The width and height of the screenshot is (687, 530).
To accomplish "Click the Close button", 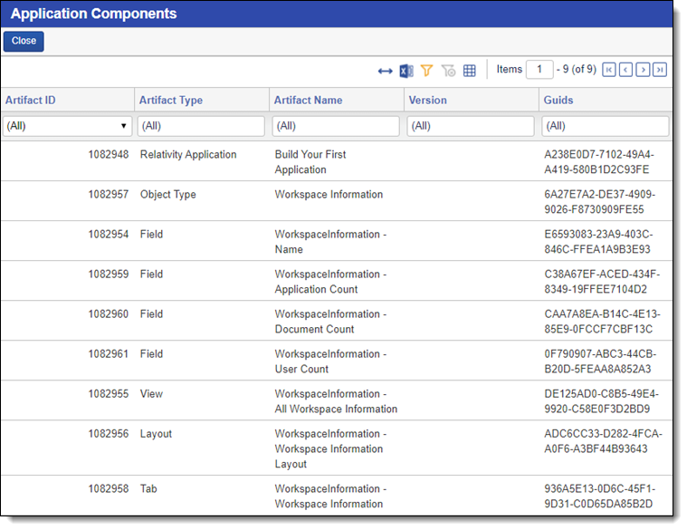I will pos(24,41).
